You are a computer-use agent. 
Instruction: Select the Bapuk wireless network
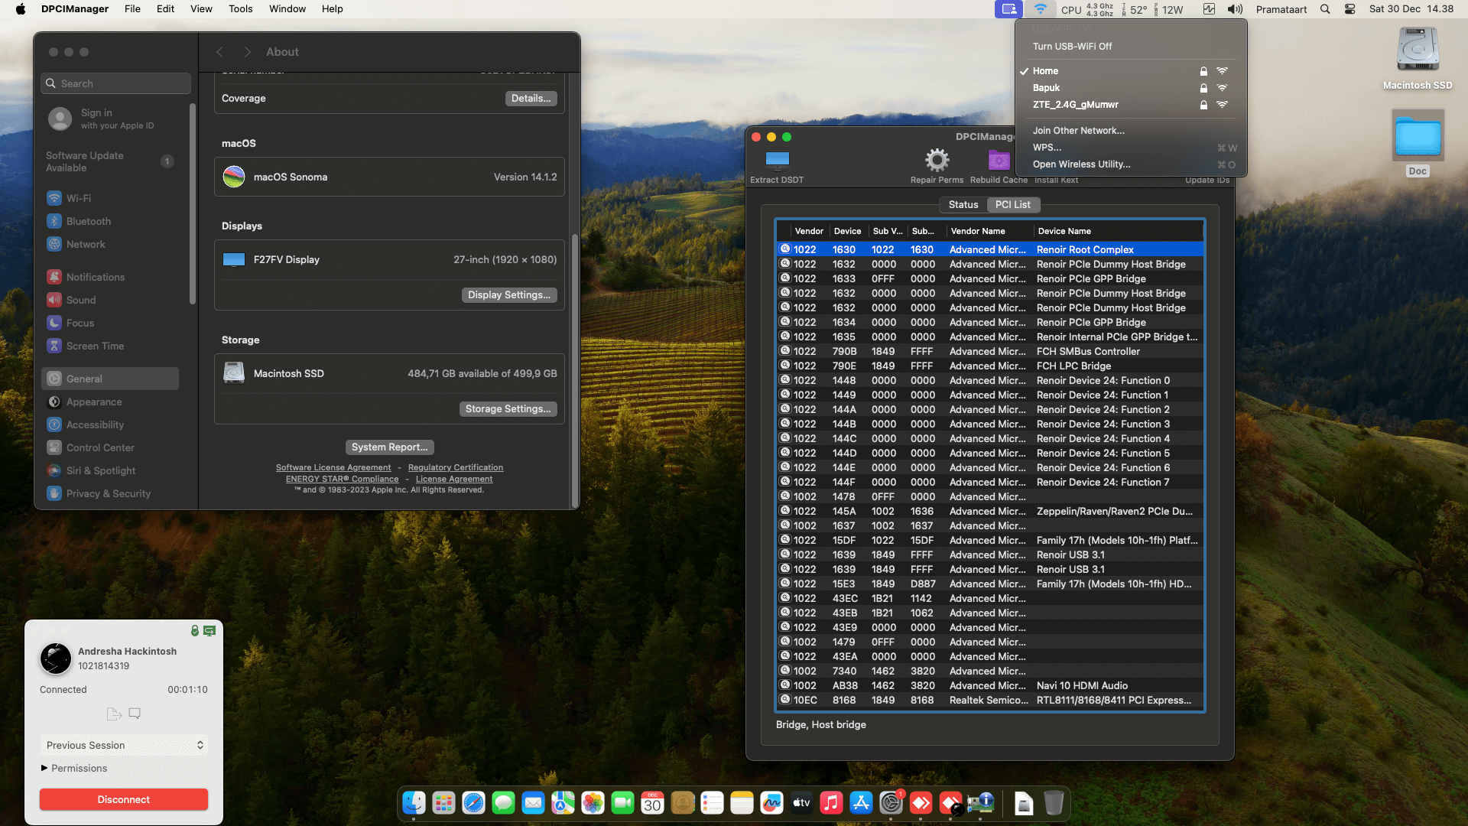(x=1046, y=88)
